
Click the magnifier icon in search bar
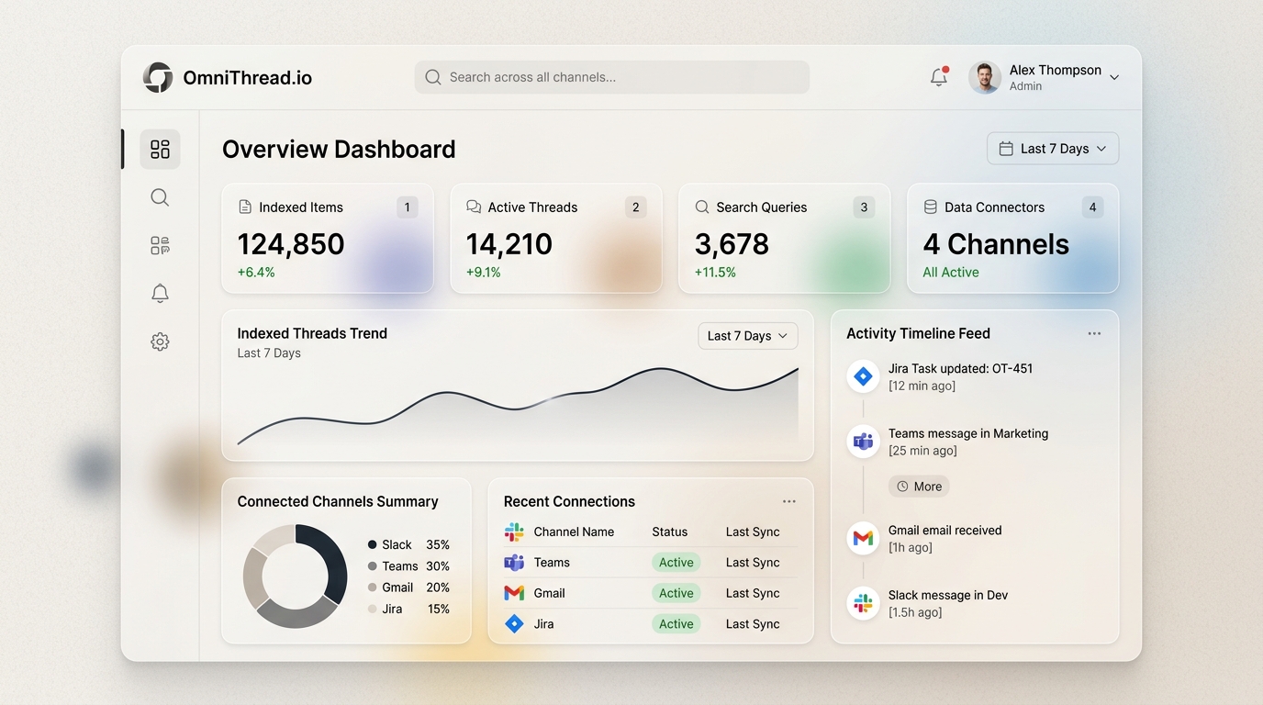click(x=433, y=77)
